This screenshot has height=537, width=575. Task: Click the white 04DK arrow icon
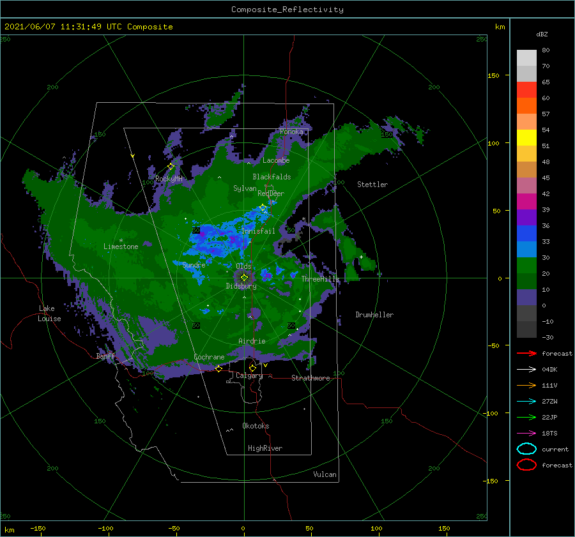pyautogui.click(x=526, y=369)
